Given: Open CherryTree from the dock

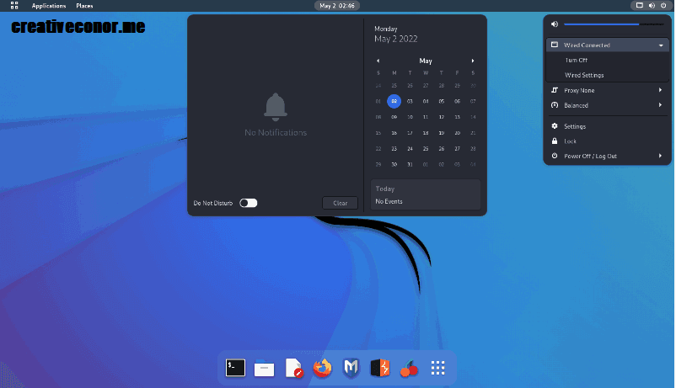Looking at the screenshot, I should (x=409, y=368).
